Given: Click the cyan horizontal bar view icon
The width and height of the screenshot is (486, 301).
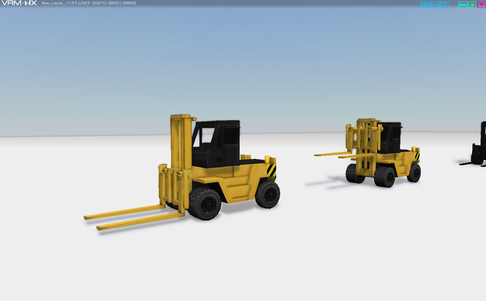Looking at the screenshot, I should [x=435, y=5].
